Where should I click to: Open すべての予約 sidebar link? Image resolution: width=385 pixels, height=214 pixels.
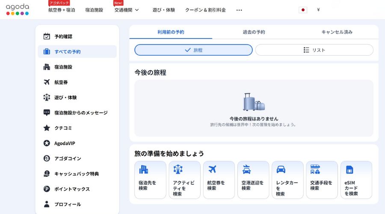77,52
